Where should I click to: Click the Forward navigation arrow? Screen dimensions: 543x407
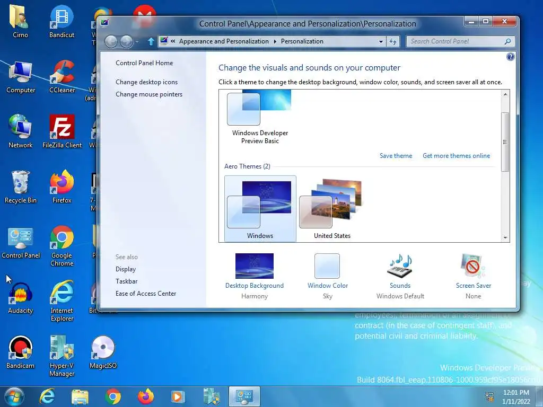click(126, 42)
